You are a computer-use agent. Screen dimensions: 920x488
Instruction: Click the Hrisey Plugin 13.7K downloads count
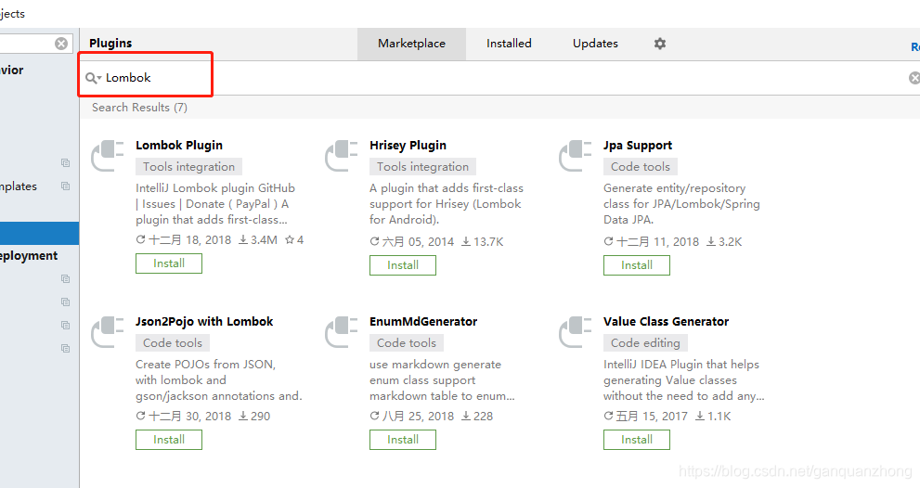[x=483, y=241]
